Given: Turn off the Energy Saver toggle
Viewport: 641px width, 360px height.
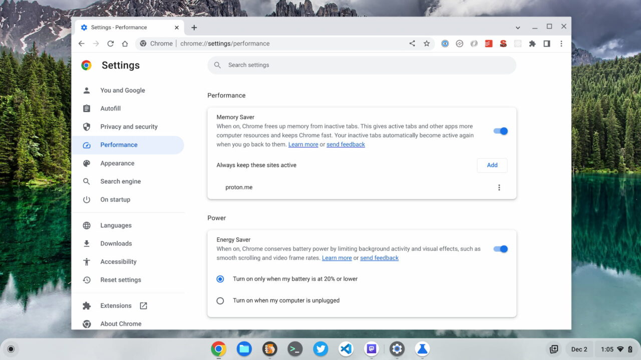Looking at the screenshot, I should point(500,248).
